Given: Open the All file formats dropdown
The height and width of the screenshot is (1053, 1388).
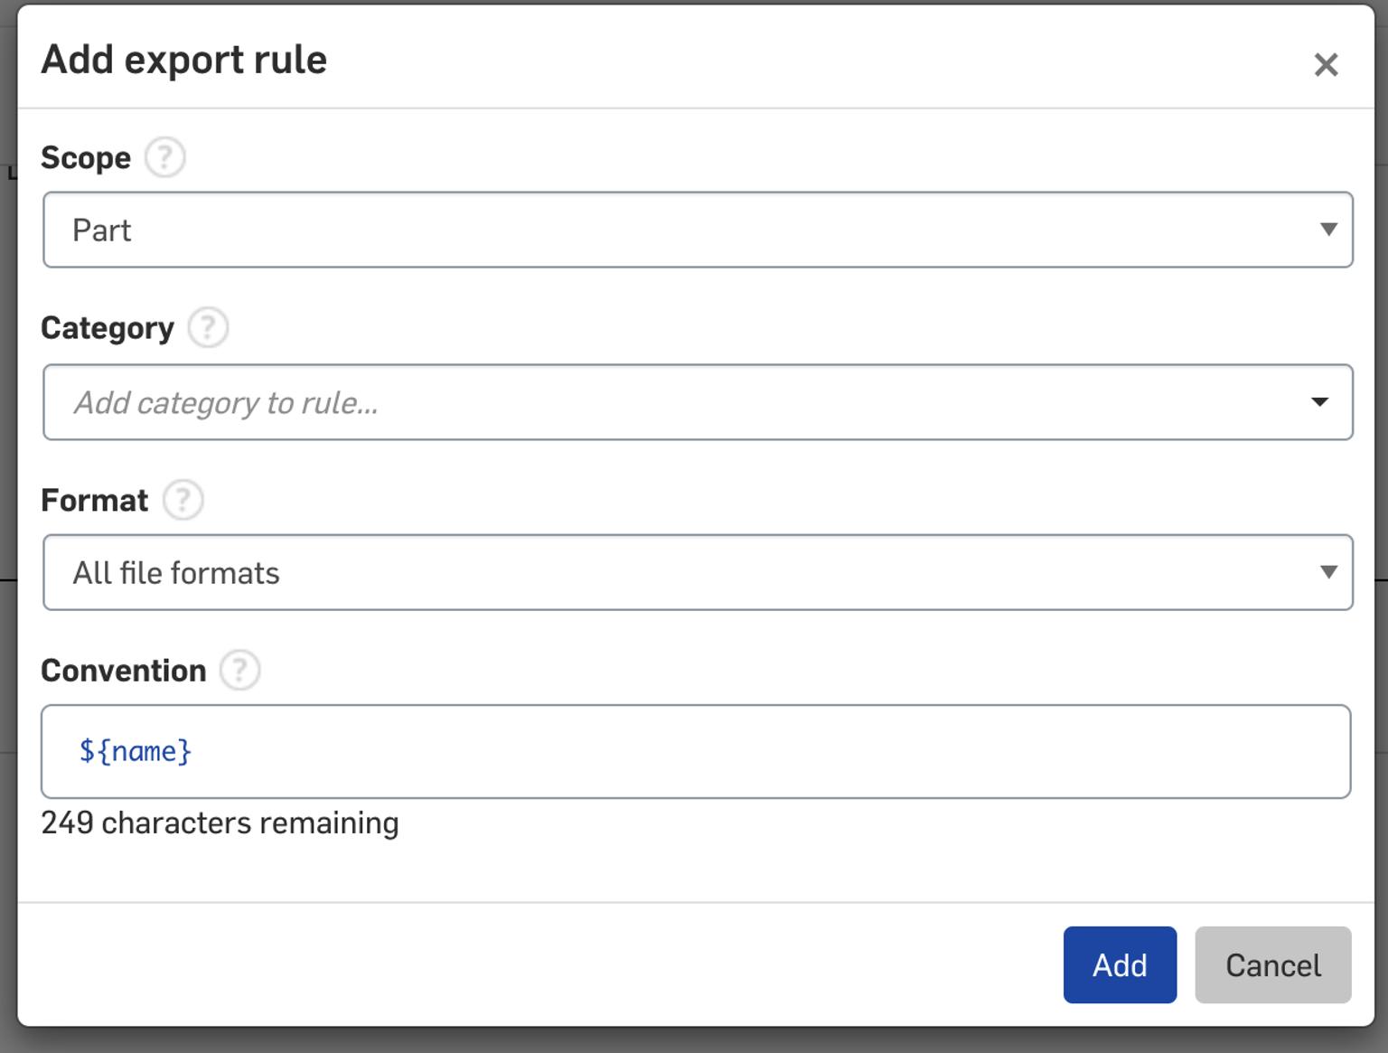Looking at the screenshot, I should [696, 571].
